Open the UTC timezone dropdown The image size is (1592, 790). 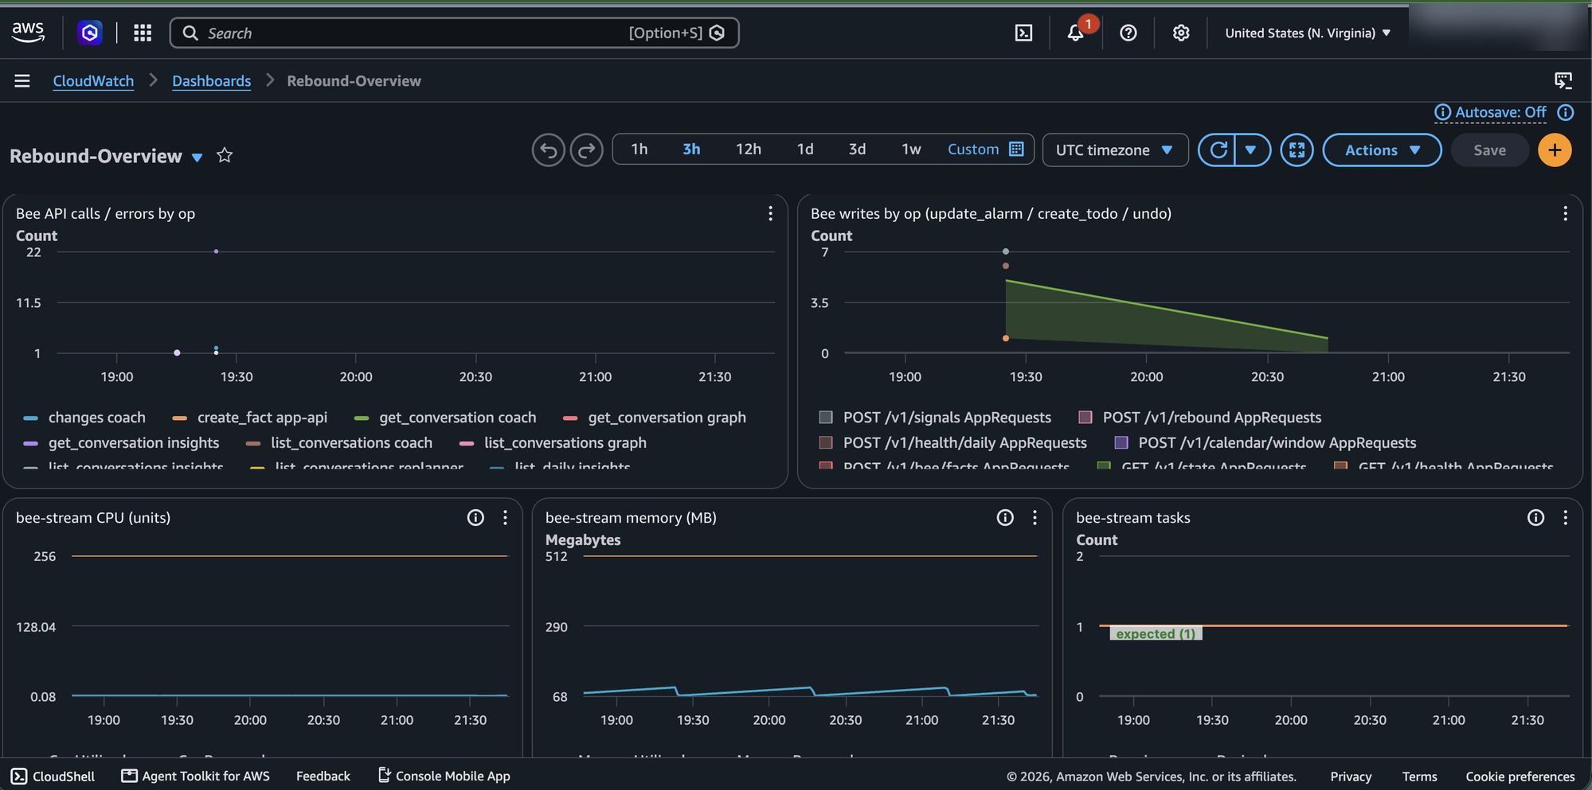(x=1115, y=150)
